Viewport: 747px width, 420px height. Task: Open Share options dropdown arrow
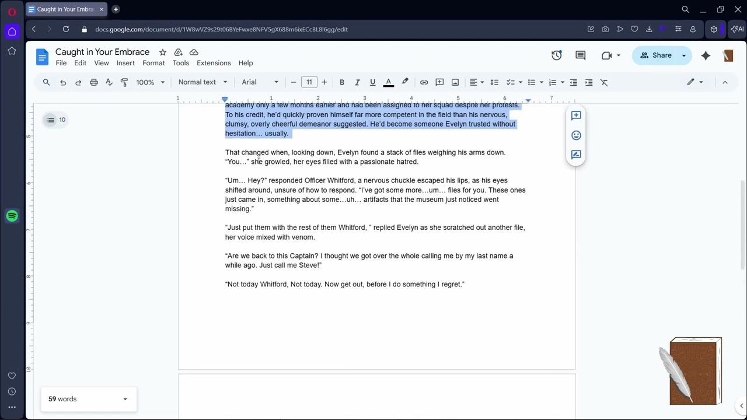(684, 55)
